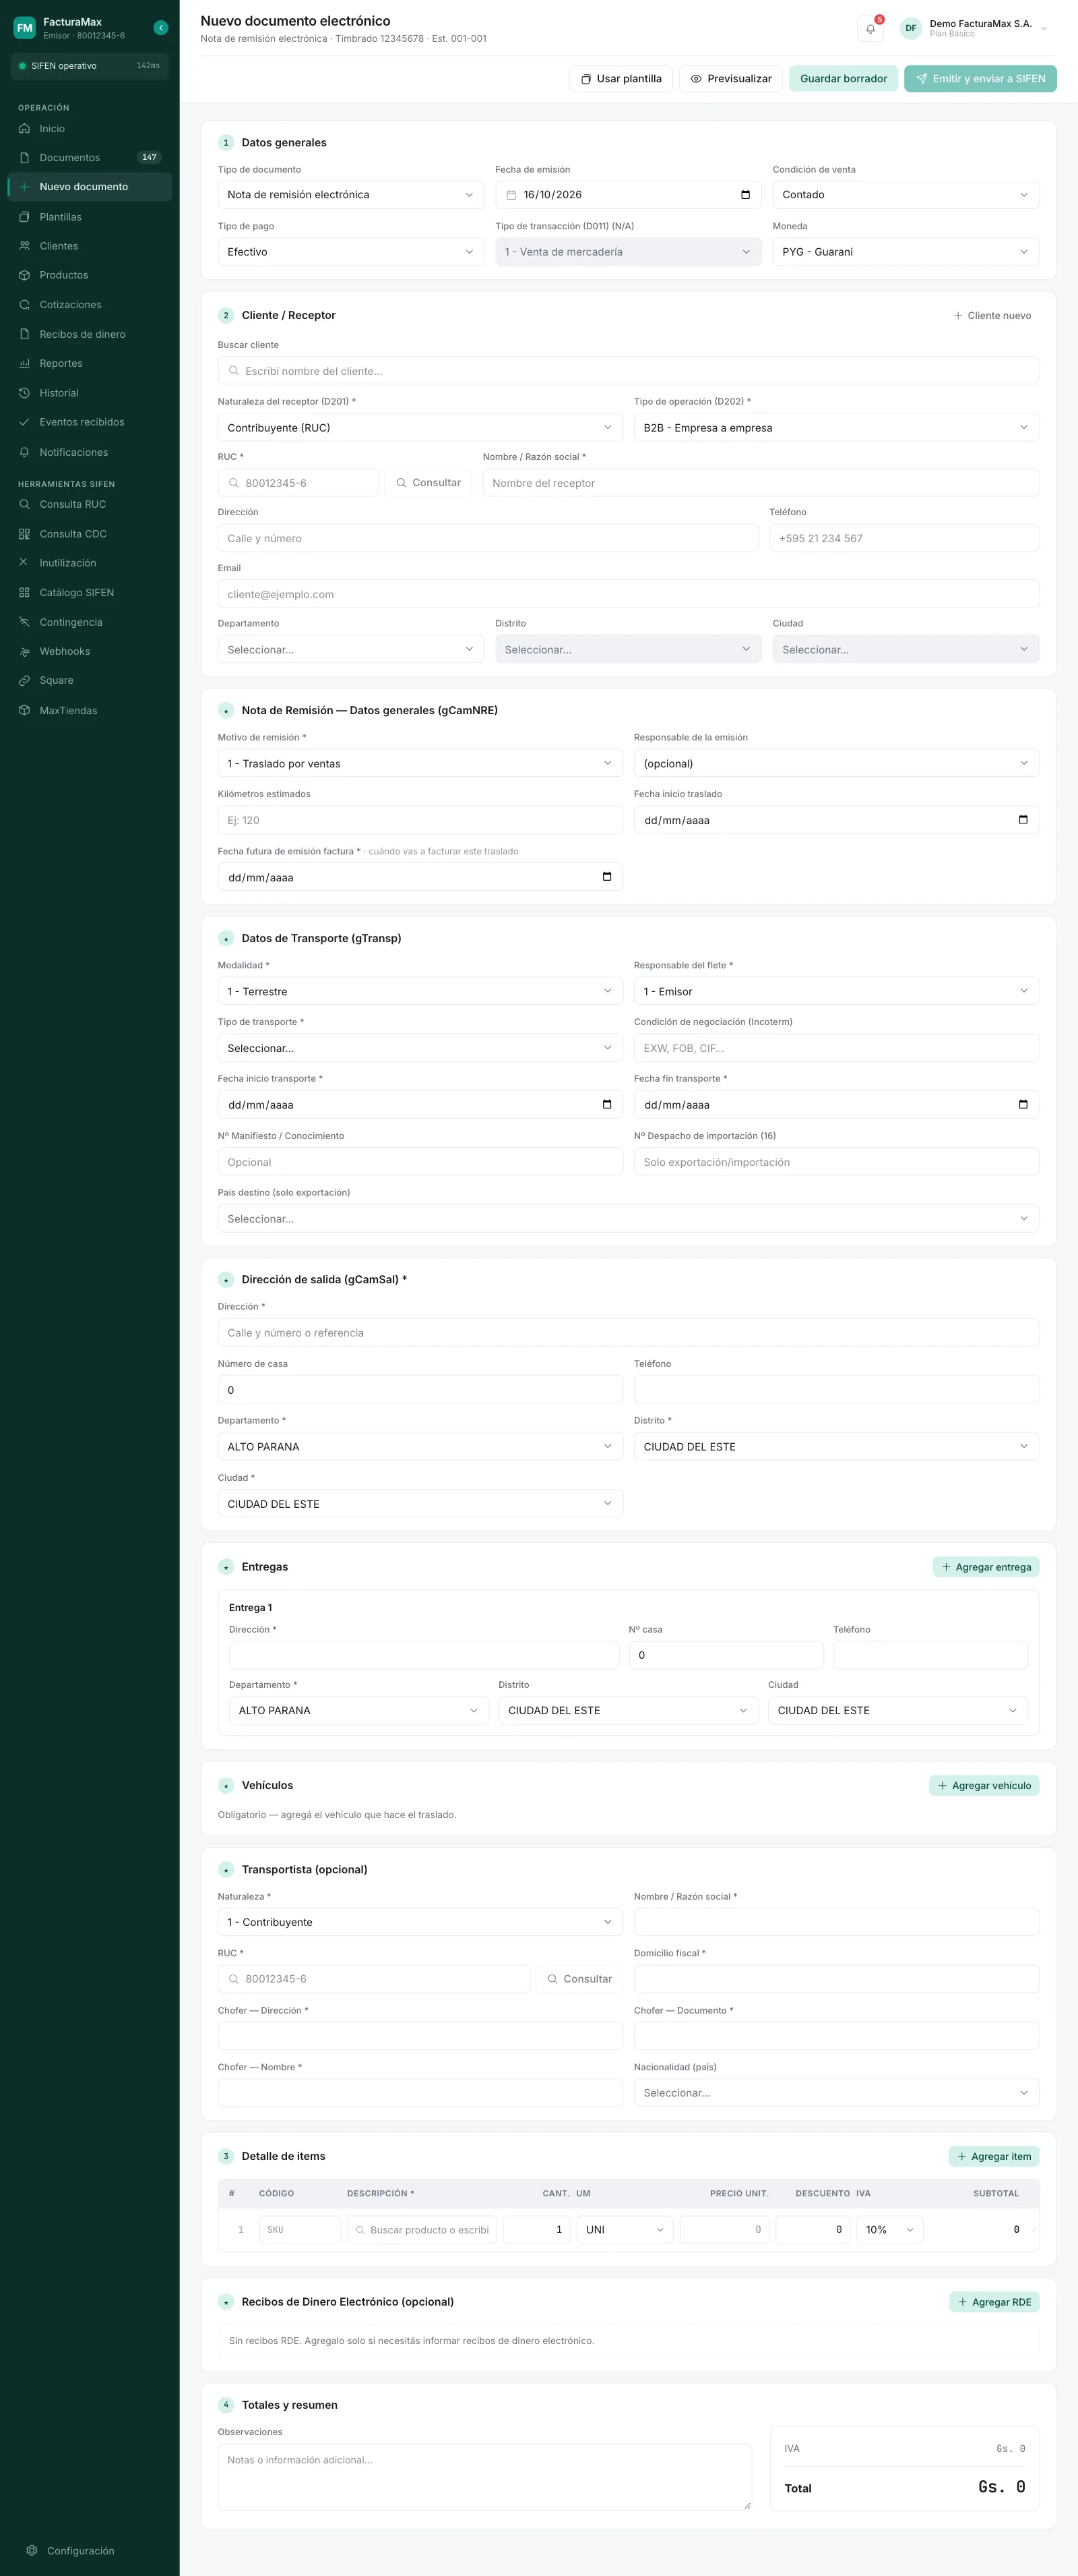Click the Recibos de dinero icon

(24, 334)
